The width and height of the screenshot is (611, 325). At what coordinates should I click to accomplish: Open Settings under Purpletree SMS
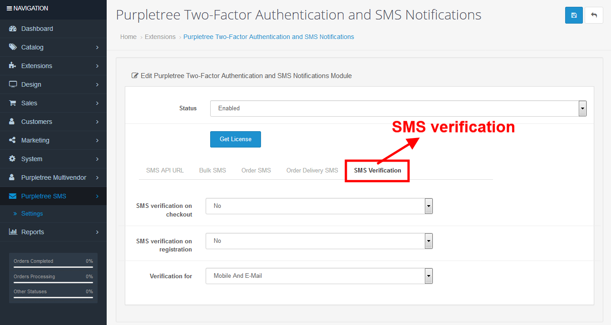pyautogui.click(x=32, y=214)
